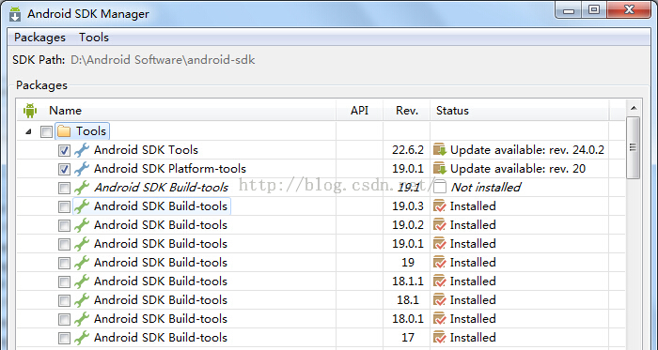This screenshot has height=350, width=658.
Task: Minimize the Android SDK Manager window
Action: click(x=569, y=9)
